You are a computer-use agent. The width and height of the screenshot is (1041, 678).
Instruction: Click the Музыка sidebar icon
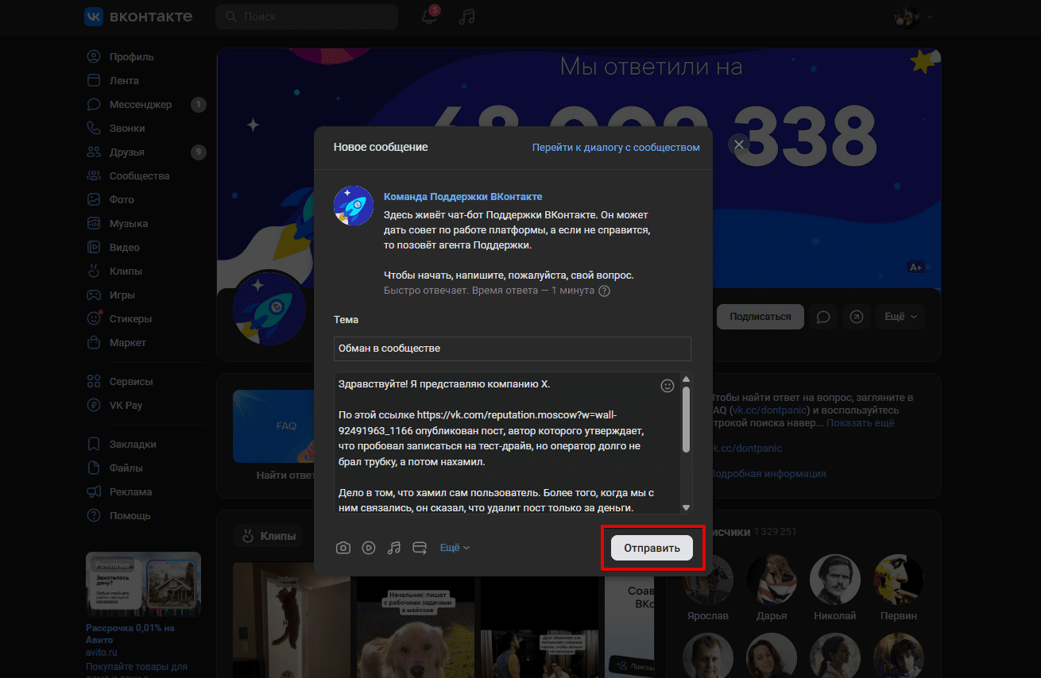click(x=94, y=223)
